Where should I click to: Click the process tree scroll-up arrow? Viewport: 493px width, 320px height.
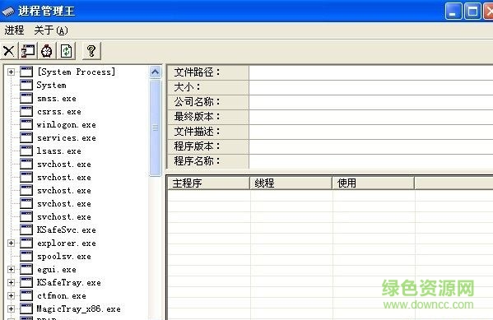tap(155, 72)
